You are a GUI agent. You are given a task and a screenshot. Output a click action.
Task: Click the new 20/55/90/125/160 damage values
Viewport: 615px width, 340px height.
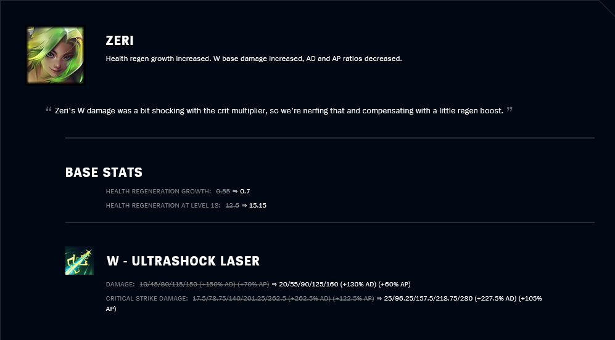click(x=345, y=284)
